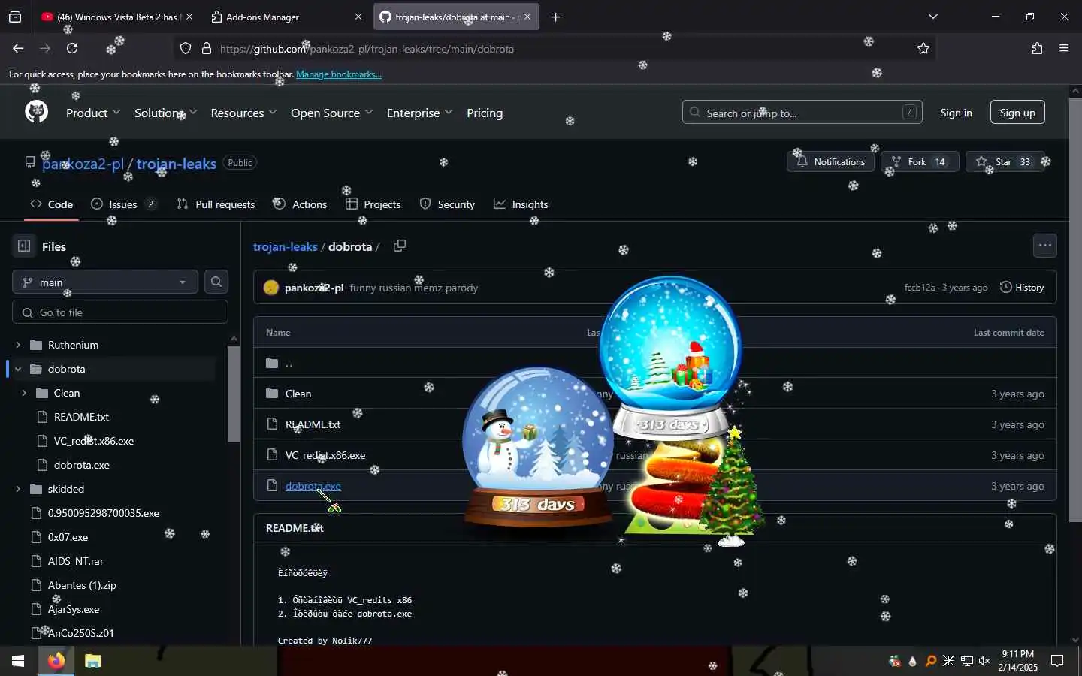Open the Firefox extensions puzzle icon
The height and width of the screenshot is (676, 1082).
(x=1037, y=49)
